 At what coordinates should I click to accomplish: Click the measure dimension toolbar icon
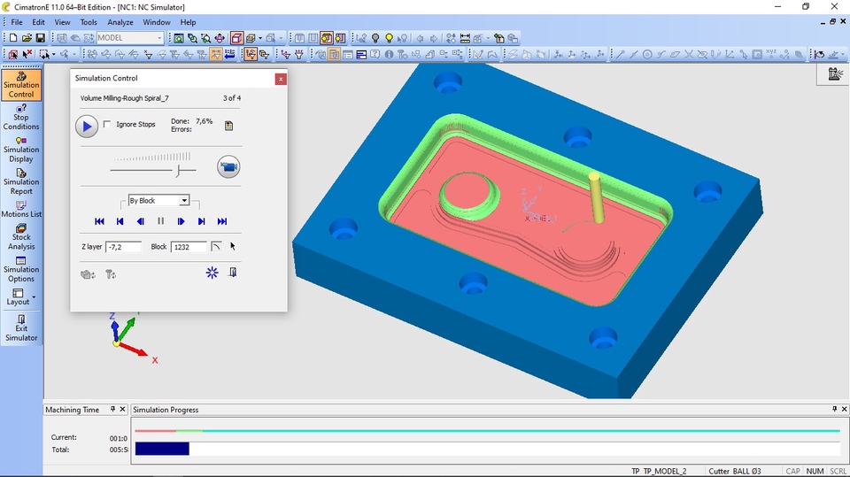tap(465, 38)
